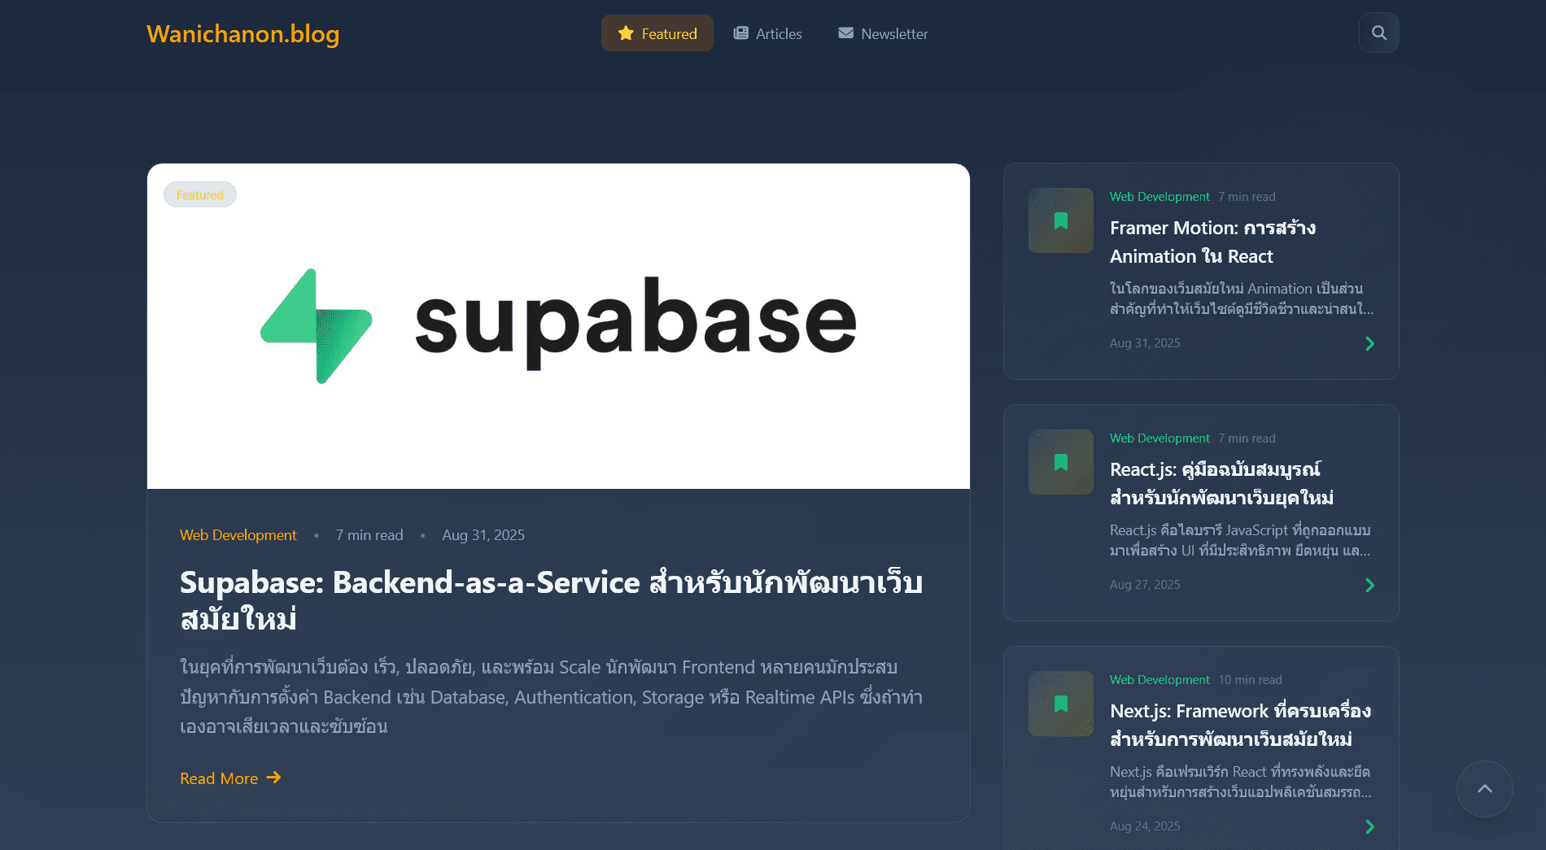
Task: Open the Framer Motion Animation article title
Action: tap(1212, 242)
